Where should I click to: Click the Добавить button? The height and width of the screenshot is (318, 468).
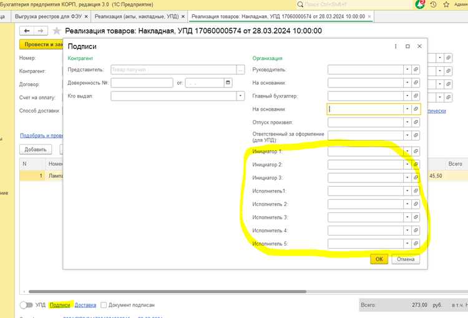36,149
